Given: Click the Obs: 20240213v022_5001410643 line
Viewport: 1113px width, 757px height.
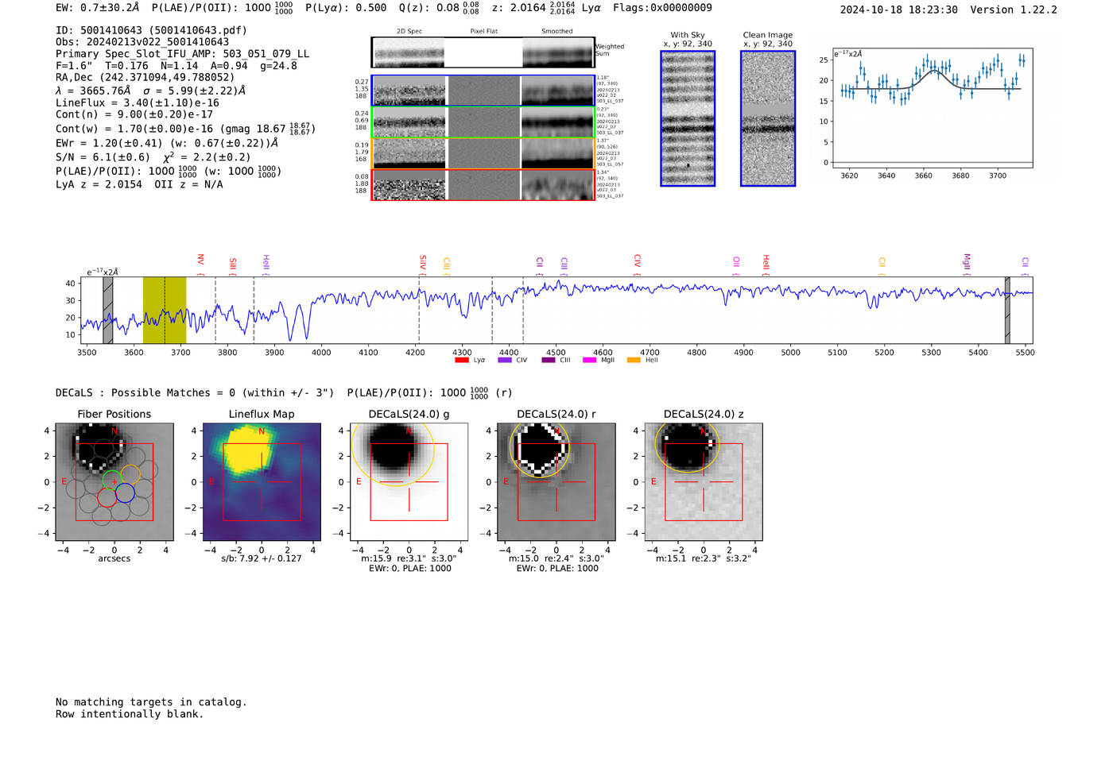Looking at the screenshot, I should coord(142,42).
